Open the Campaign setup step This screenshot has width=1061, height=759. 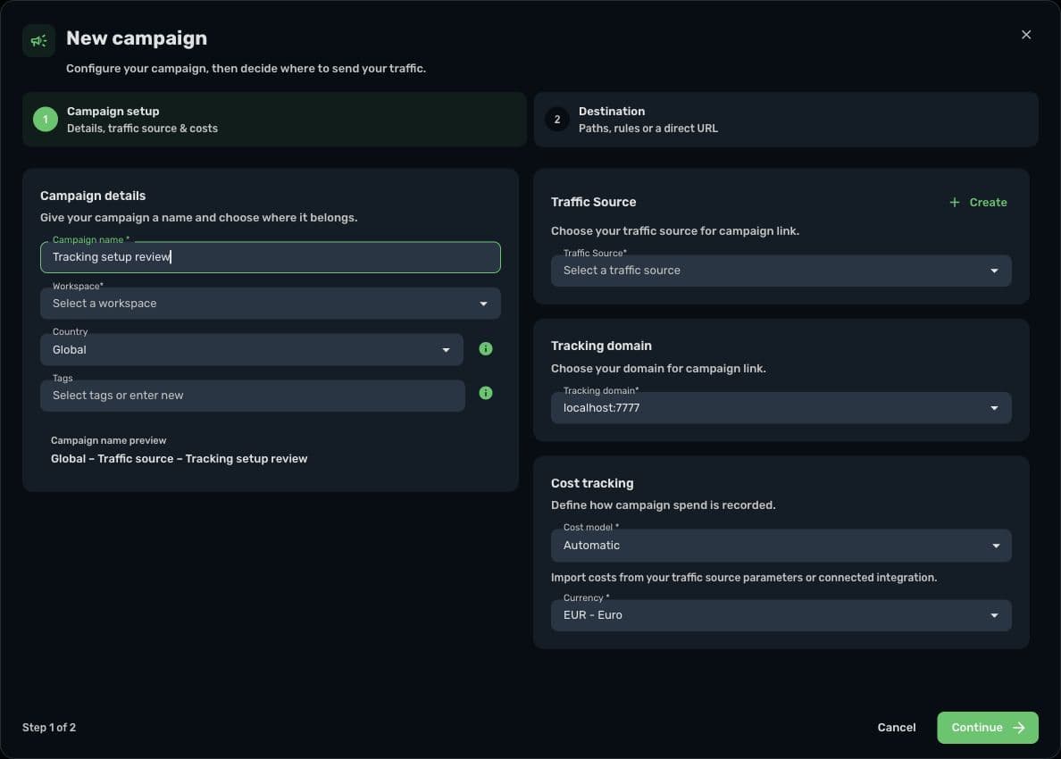click(274, 120)
